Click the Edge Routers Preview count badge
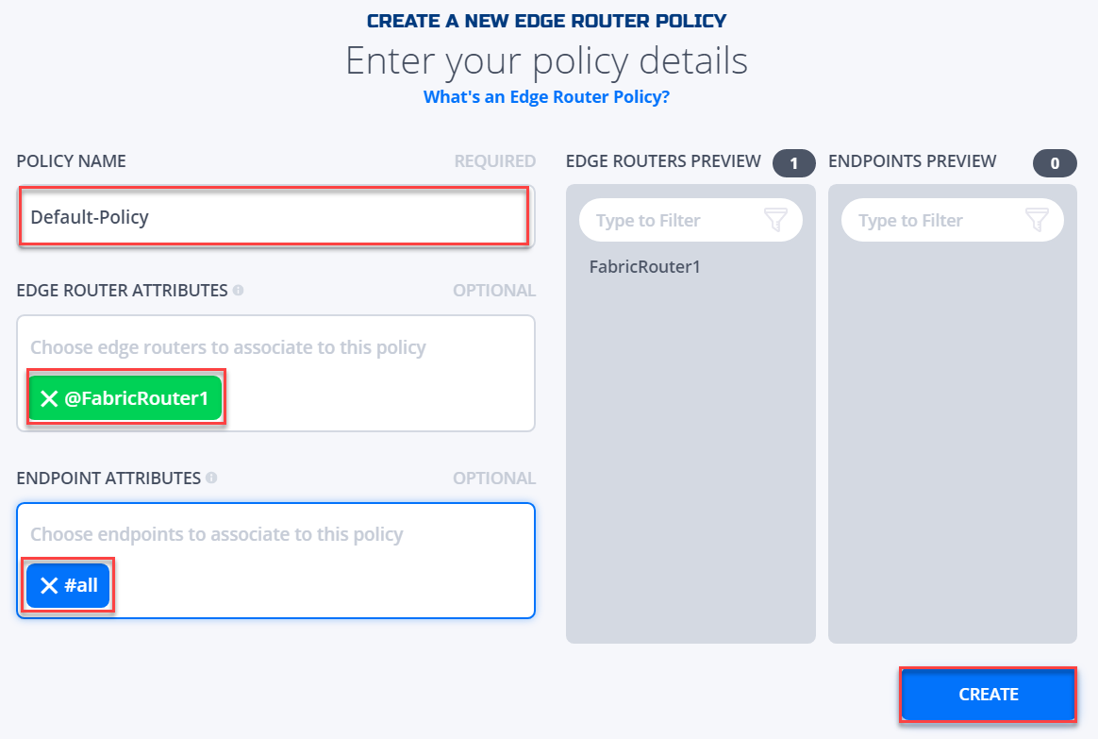 [794, 163]
